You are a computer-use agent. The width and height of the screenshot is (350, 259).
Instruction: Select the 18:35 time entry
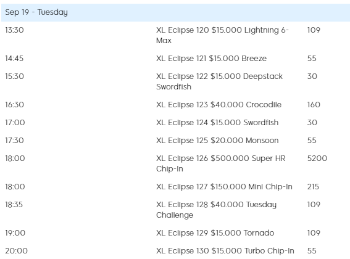pyautogui.click(x=14, y=205)
